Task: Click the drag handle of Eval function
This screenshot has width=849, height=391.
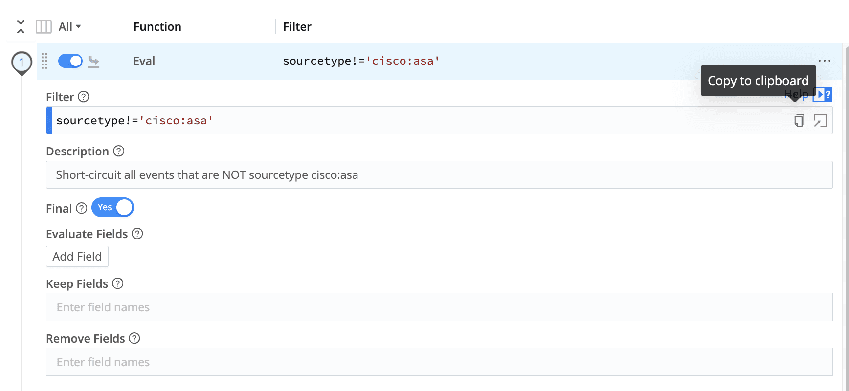Action: point(44,61)
